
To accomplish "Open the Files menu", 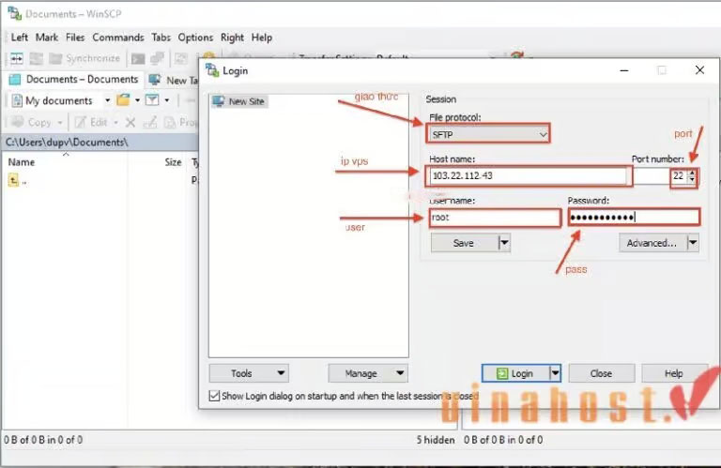I will point(75,38).
